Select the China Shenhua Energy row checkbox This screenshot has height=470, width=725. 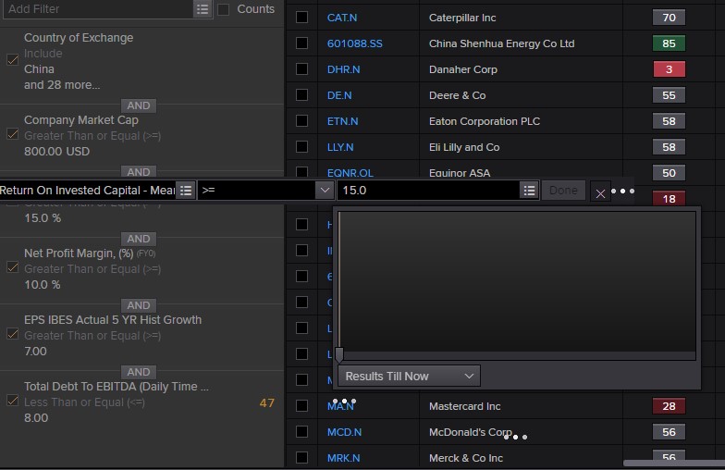point(301,43)
